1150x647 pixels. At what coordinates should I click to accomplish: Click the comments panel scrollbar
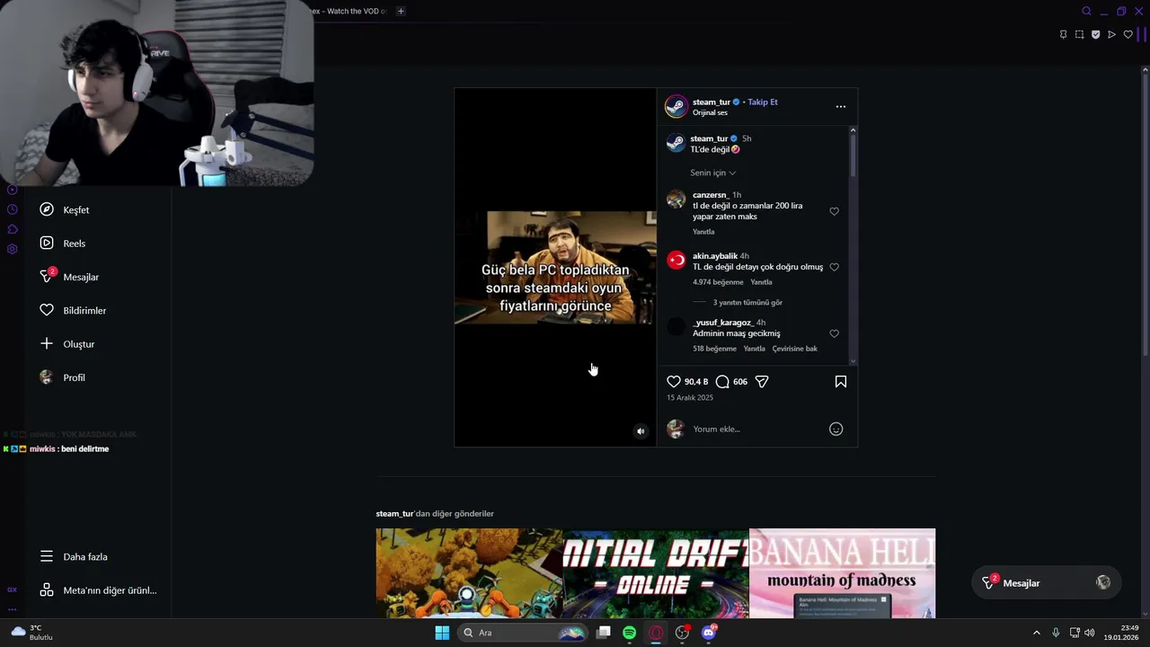click(853, 157)
